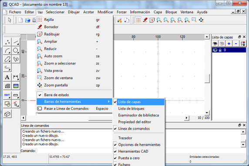Show all layers with eye icon
249x166 pixels.
[215, 43]
